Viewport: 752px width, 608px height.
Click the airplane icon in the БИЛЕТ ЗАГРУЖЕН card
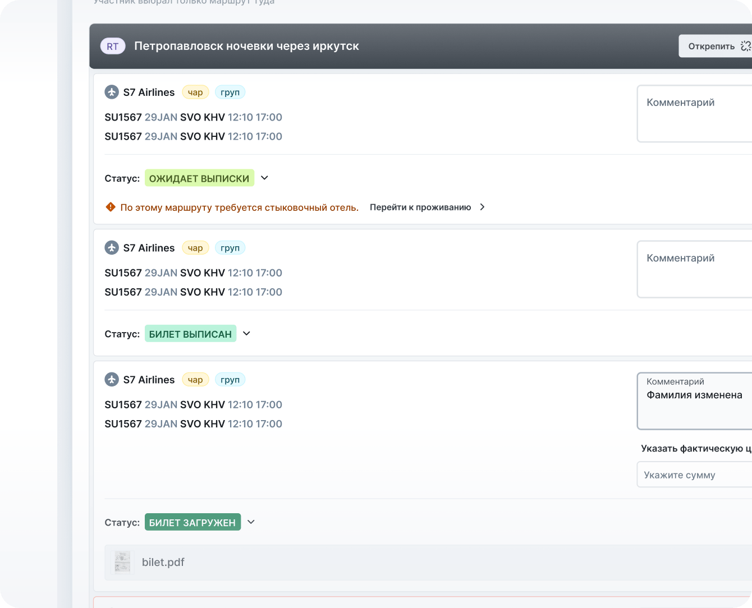(x=112, y=379)
